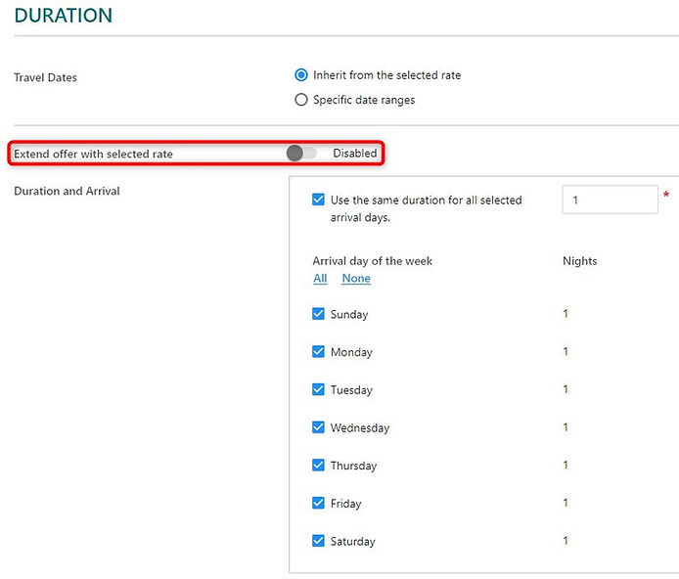Click the nights duration input field
The height and width of the screenshot is (579, 679).
tap(610, 200)
